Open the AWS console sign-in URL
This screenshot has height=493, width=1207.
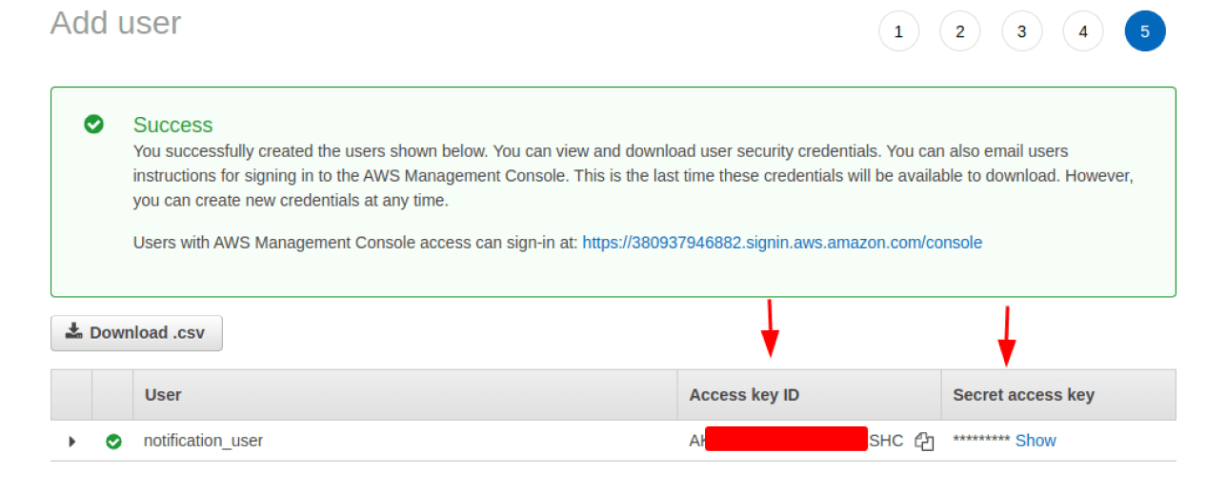tap(782, 243)
